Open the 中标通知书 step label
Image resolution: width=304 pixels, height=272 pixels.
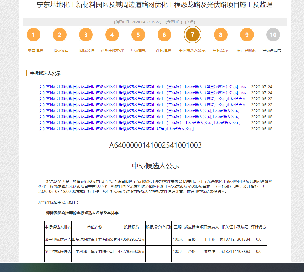click(272, 50)
